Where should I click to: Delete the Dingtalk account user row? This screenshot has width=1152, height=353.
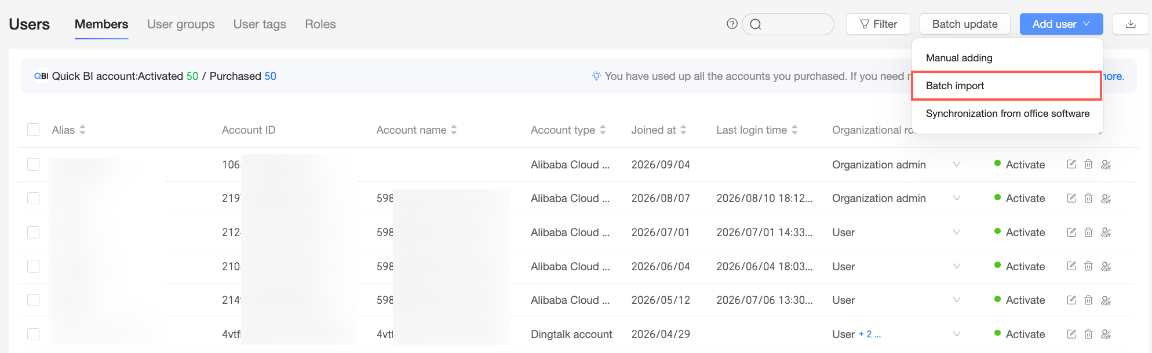(x=1088, y=334)
